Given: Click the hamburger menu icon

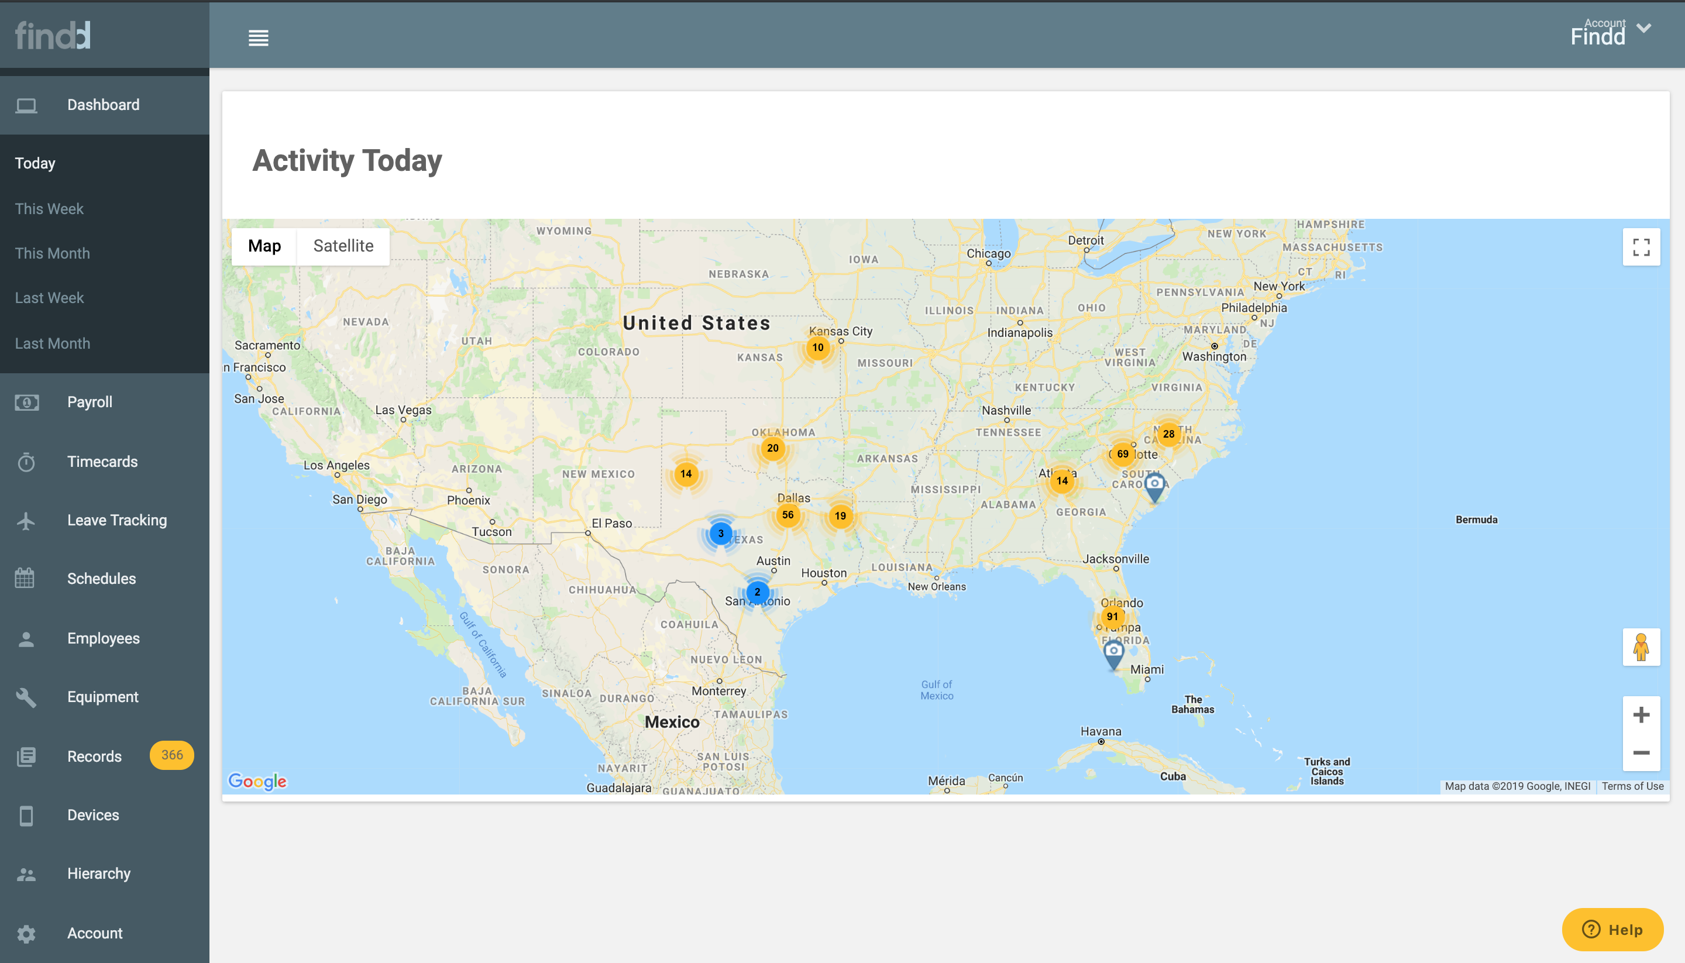Looking at the screenshot, I should coord(258,37).
